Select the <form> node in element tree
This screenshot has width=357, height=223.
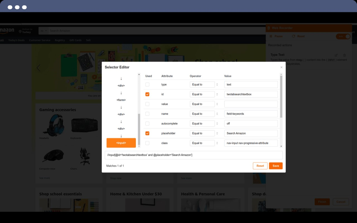(x=121, y=100)
